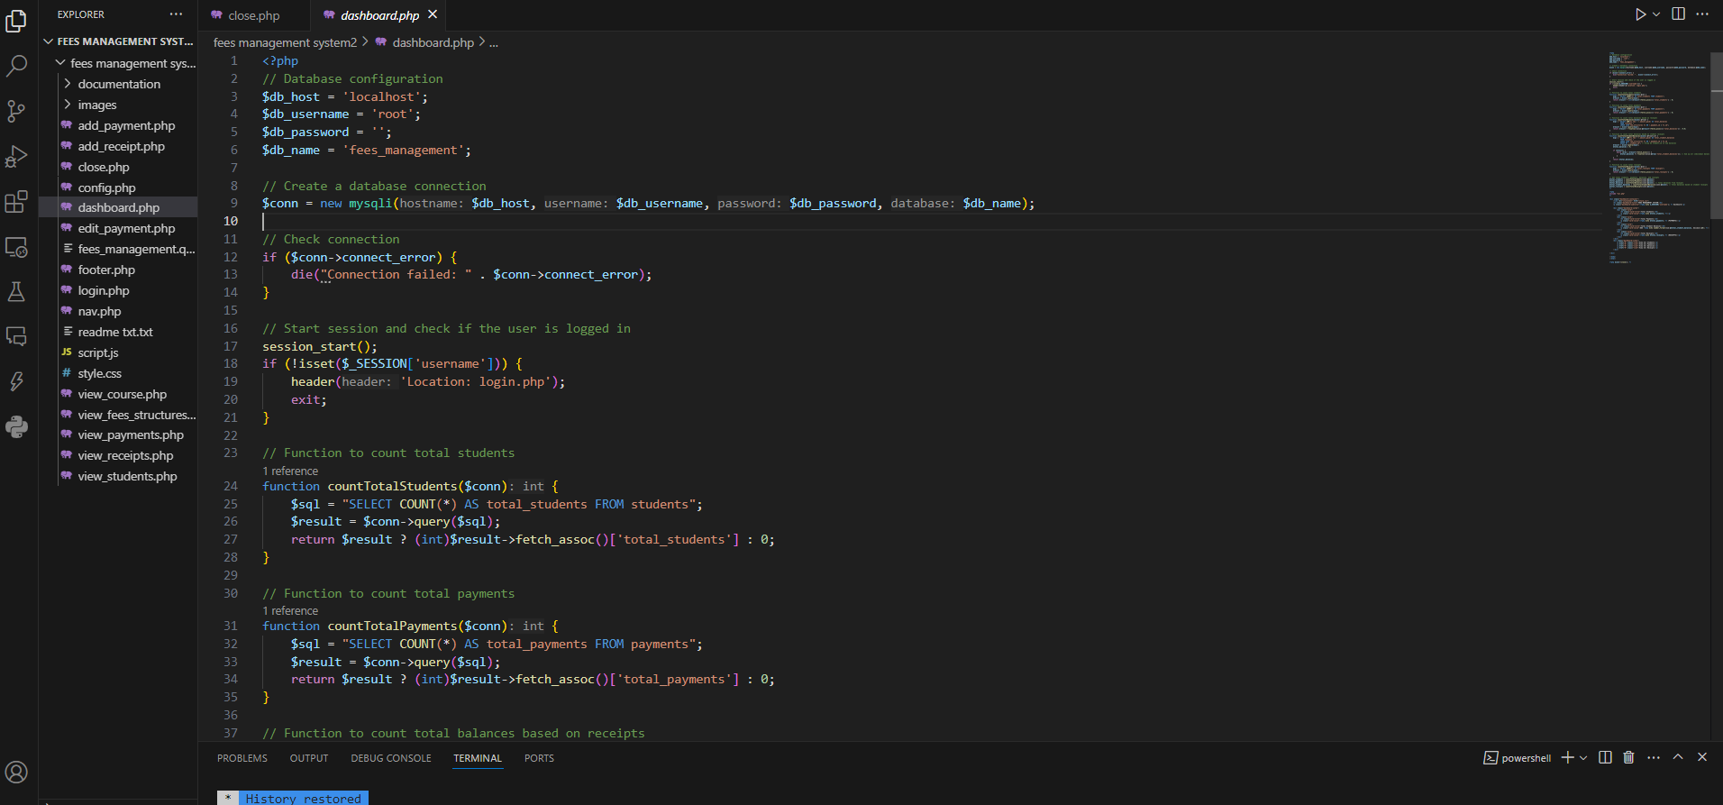Maximize the panel size
This screenshot has height=805, width=1723.
point(1678,757)
